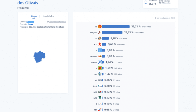Viewport: 196px width, 112px height.
Task: Click the freguesia name 'São João Baptista e Santa Maria dos Olivais'
Action: coord(47,27)
